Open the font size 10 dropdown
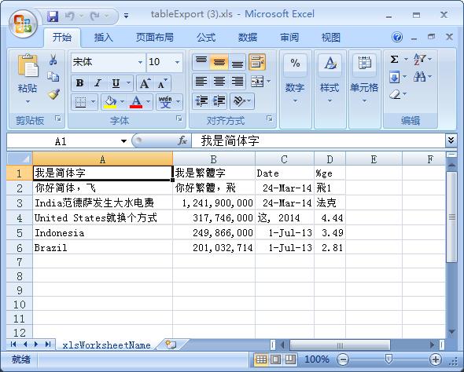The width and height of the screenshot is (464, 372). [177, 62]
